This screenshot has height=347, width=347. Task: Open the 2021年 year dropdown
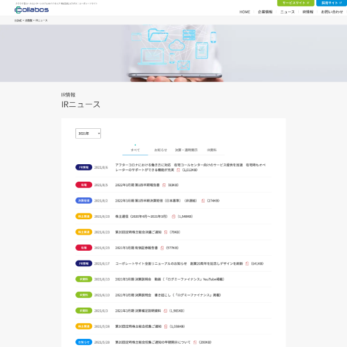point(88,133)
